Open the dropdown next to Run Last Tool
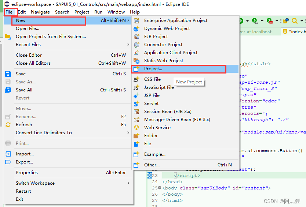 pyautogui.click(x=262, y=20)
